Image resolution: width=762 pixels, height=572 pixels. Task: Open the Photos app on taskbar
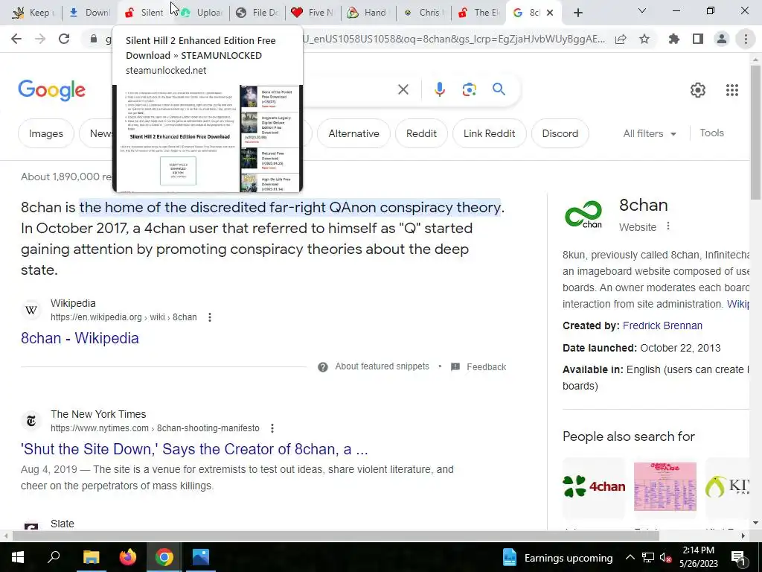201,557
